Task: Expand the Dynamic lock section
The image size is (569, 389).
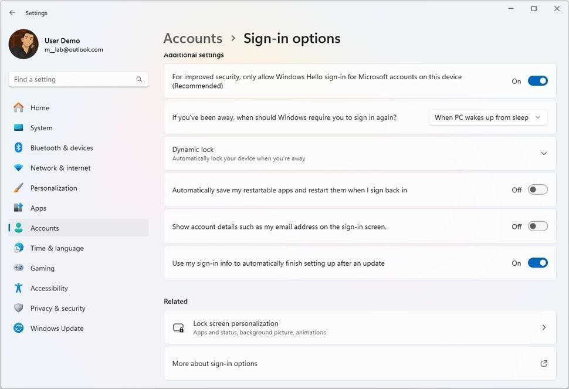Action: tap(543, 154)
